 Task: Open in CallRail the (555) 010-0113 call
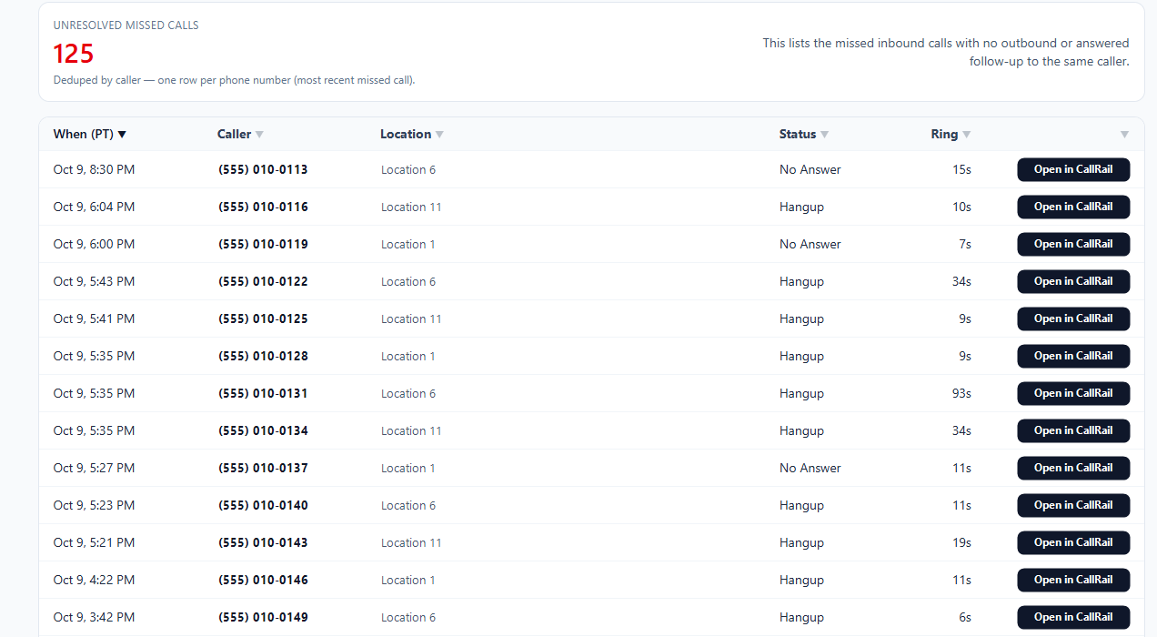point(1073,170)
